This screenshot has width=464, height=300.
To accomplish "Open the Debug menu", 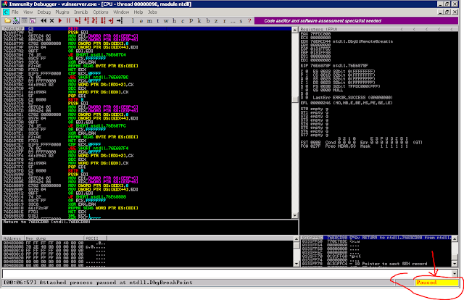I will pyautogui.click(x=43, y=12).
